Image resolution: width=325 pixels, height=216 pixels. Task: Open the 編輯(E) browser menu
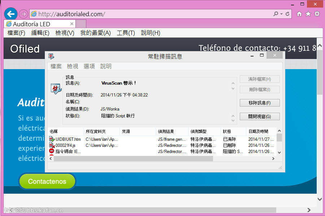pos(40,33)
